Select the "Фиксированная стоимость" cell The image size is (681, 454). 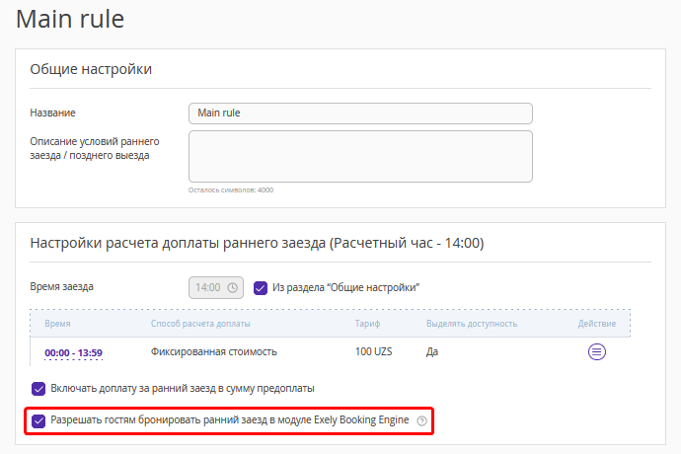point(214,352)
